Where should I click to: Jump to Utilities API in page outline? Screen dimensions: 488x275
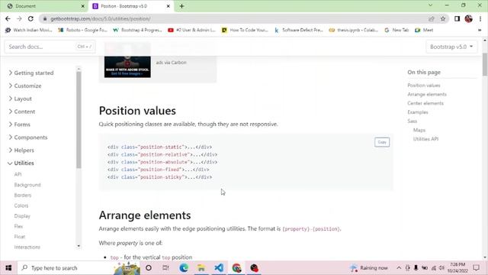pyautogui.click(x=425, y=139)
